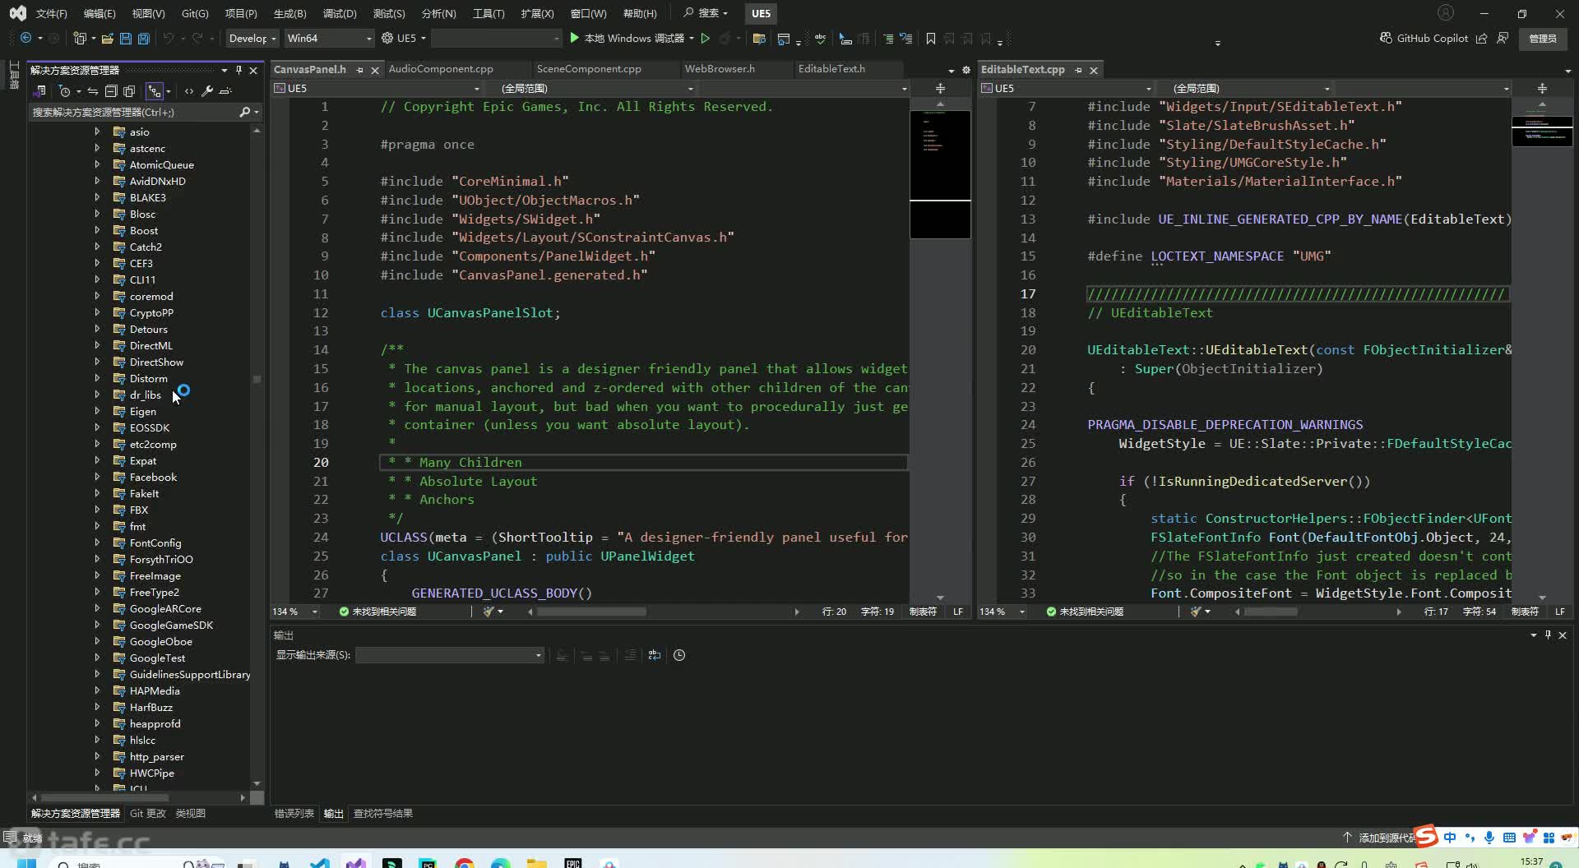Click the 管理员 button
Screen dimensions: 1579x868
point(1542,38)
